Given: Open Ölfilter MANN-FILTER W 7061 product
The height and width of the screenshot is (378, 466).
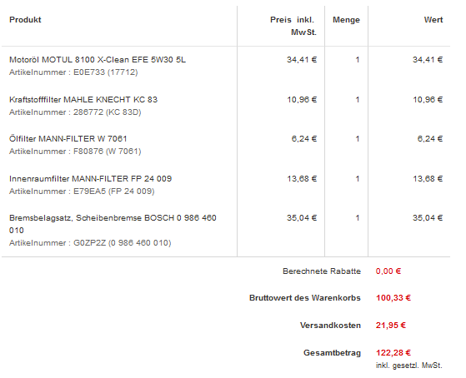Looking at the screenshot, I should pyautogui.click(x=68, y=139).
